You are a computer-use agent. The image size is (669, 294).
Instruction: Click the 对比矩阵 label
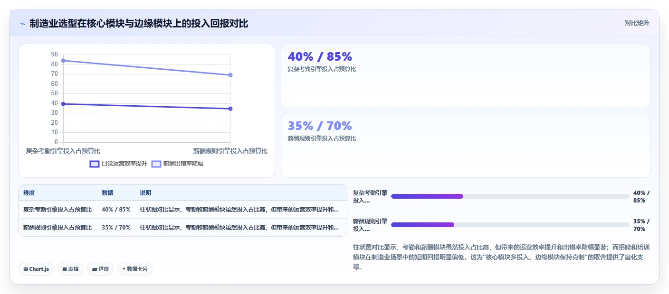click(x=637, y=23)
